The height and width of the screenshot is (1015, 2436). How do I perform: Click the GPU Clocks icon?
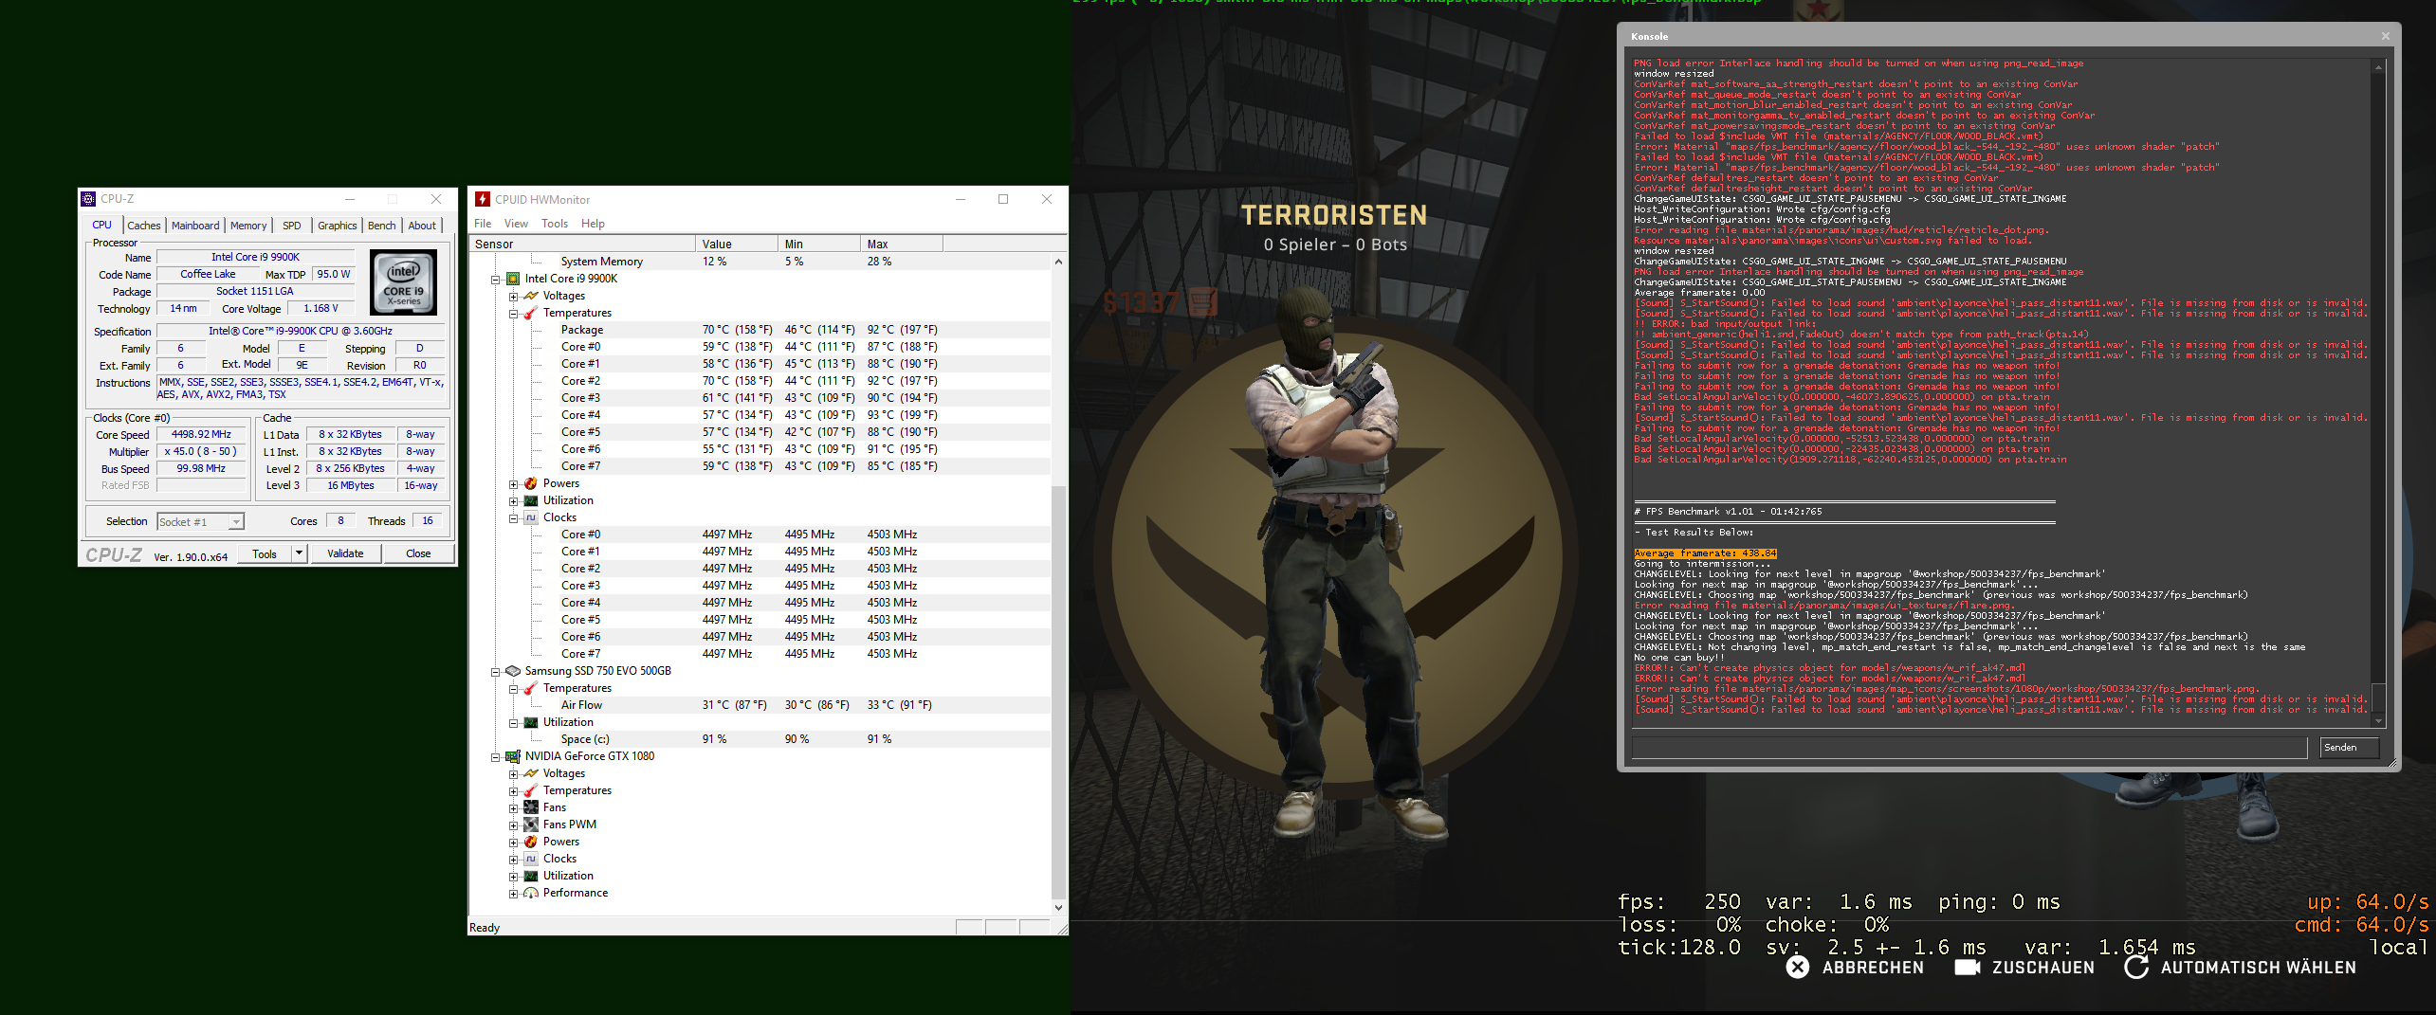(531, 859)
